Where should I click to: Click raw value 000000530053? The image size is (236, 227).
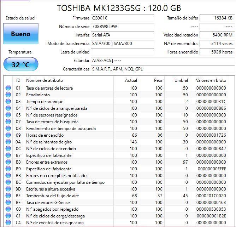pyautogui.click(x=211, y=209)
